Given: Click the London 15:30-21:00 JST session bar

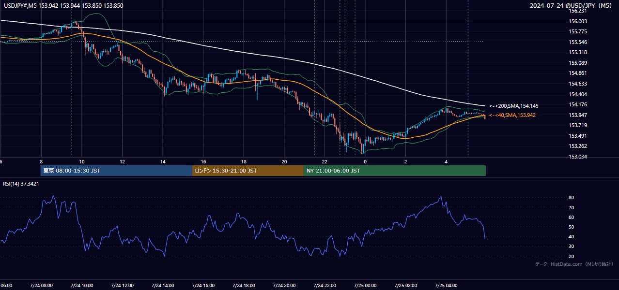Looking at the screenshot, I should (x=248, y=171).
